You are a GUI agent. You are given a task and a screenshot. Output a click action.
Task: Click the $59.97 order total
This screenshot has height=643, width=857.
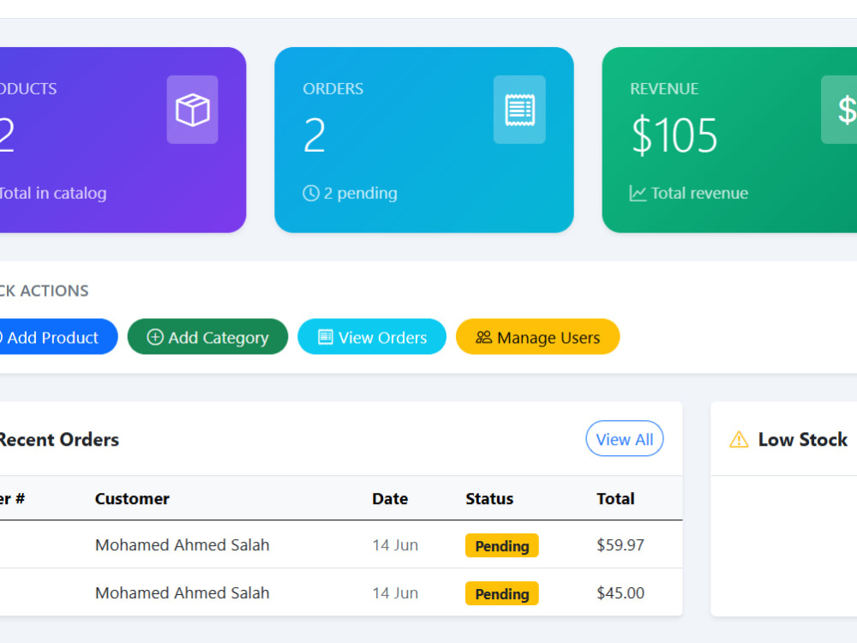tap(620, 545)
